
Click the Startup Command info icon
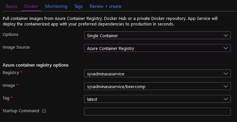(x=44, y=111)
